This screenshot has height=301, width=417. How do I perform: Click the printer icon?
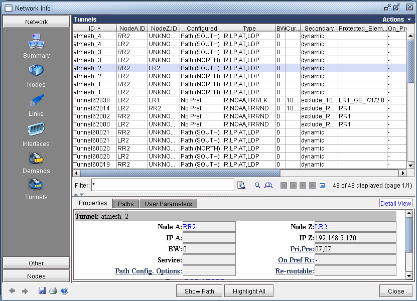(x=53, y=291)
